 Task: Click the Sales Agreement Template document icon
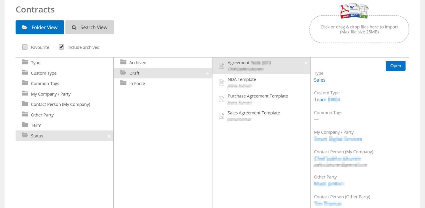point(222,116)
